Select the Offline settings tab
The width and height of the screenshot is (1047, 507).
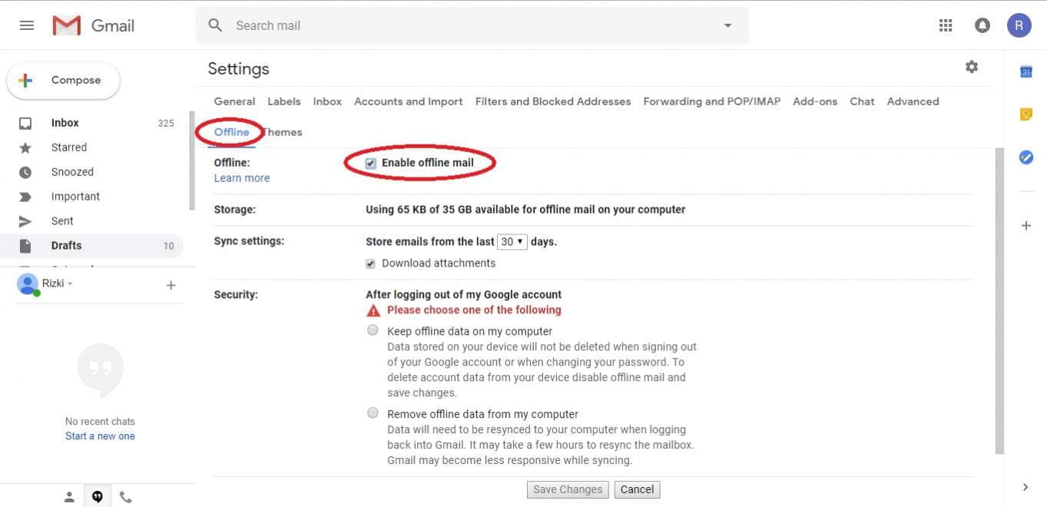231,132
